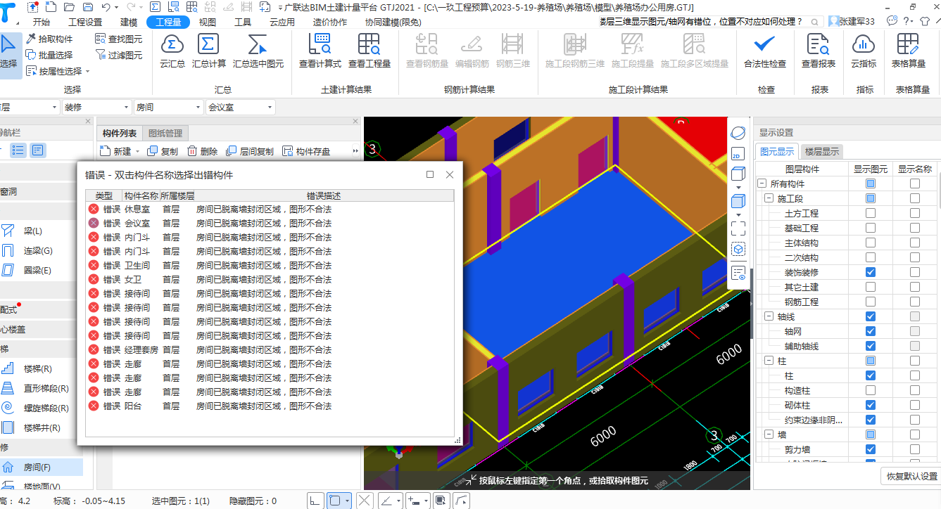The height and width of the screenshot is (509, 941).
Task: Open the 建模 ribbon tab
Action: (x=129, y=22)
